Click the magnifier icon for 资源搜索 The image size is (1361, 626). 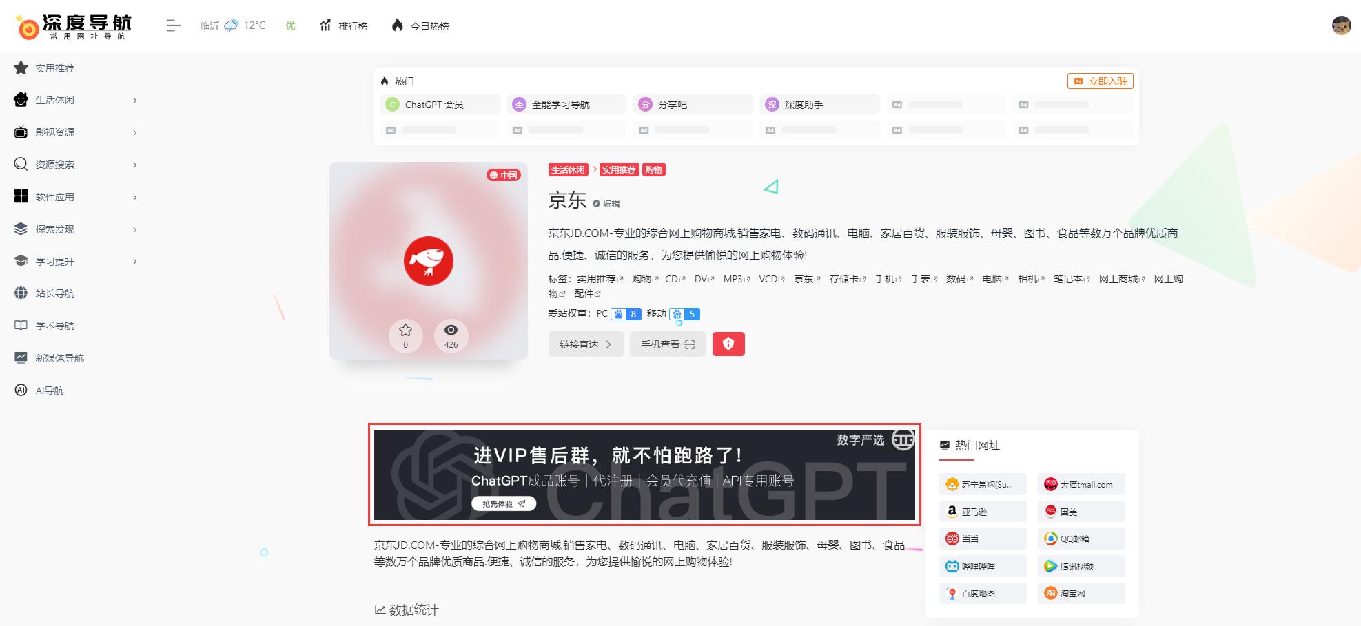point(21,164)
